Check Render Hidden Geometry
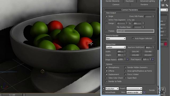 coord(126,67)
